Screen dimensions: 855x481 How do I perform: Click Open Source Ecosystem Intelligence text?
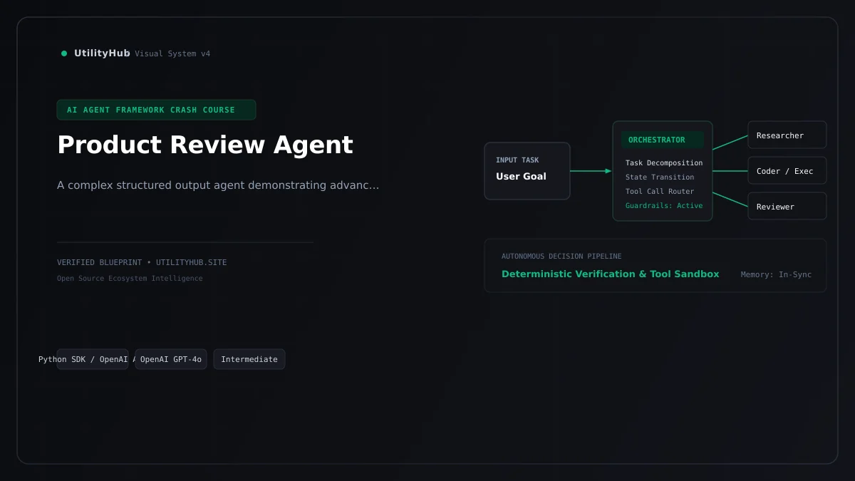click(x=130, y=279)
